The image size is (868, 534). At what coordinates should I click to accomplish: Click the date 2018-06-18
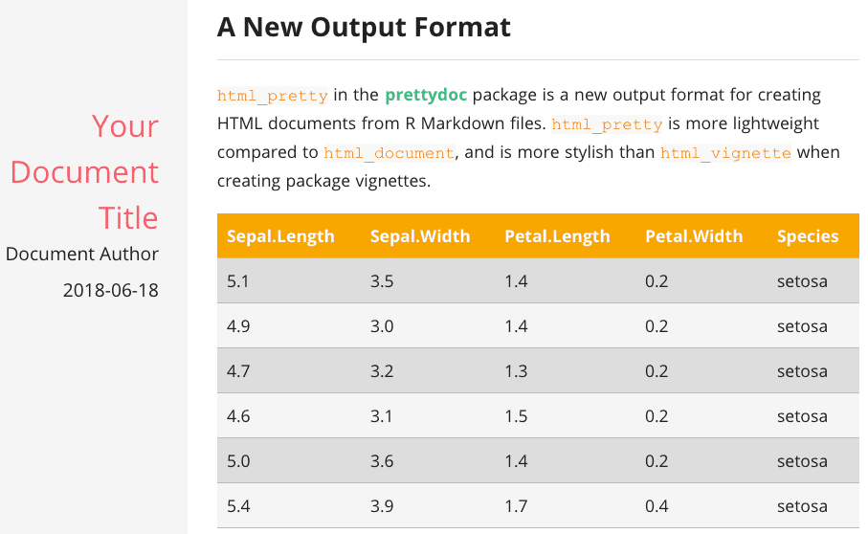111,289
